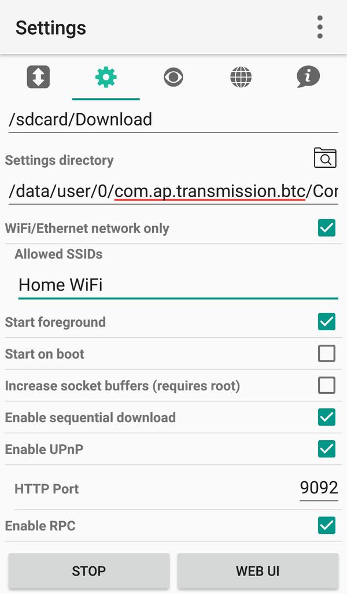The width and height of the screenshot is (347, 594).
Task: Open the overflow menu via three dots
Action: tap(320, 27)
